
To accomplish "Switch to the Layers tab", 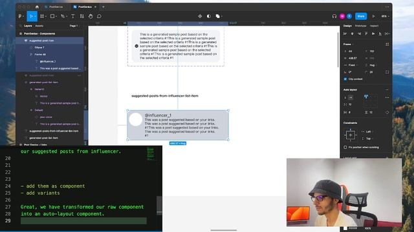I will click(x=28, y=26).
